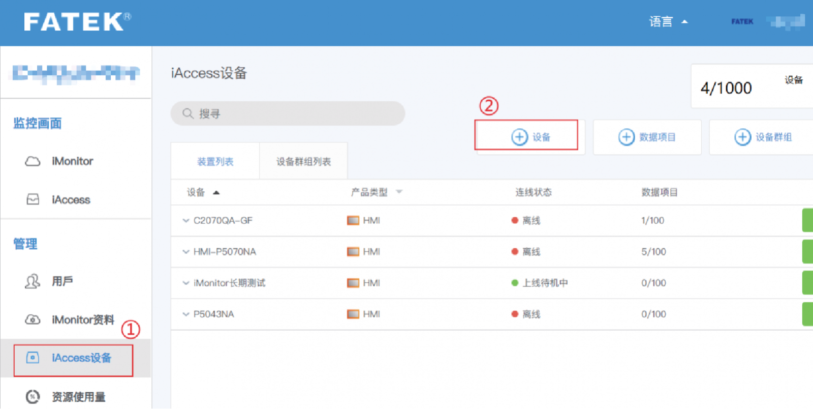The width and height of the screenshot is (813, 409).
Task: Click the 资源使用量 gauge icon
Action: click(33, 396)
